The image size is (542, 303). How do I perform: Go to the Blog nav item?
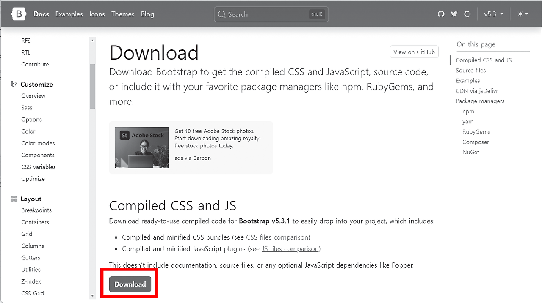(x=147, y=14)
